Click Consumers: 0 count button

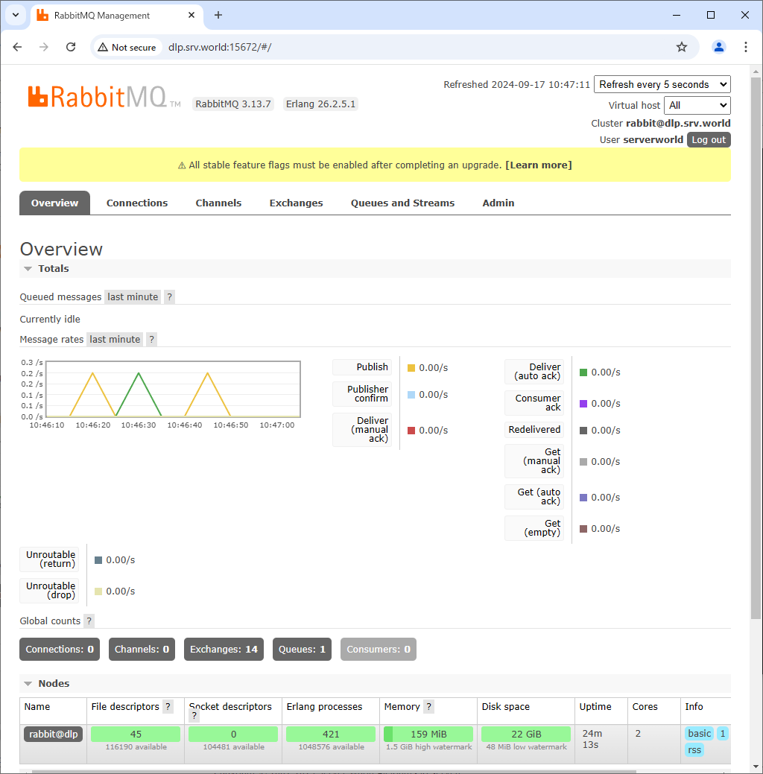(x=379, y=649)
